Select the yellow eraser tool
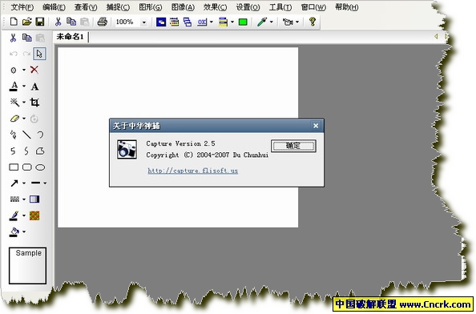The height and width of the screenshot is (314, 476). [14, 119]
